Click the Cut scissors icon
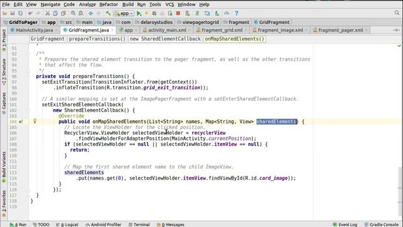This screenshot has height=227, width=403. (x=48, y=13)
